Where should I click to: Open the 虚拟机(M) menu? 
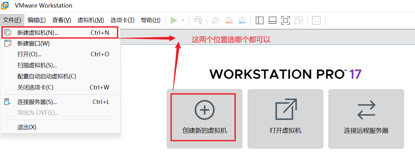(x=91, y=20)
